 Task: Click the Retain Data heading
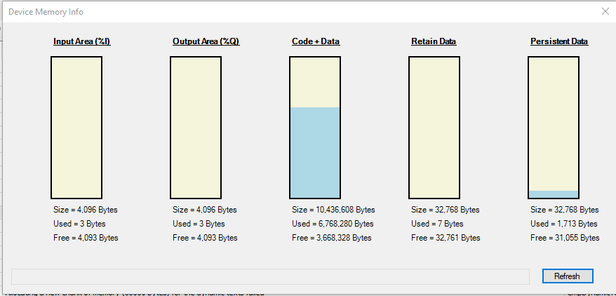click(x=434, y=41)
